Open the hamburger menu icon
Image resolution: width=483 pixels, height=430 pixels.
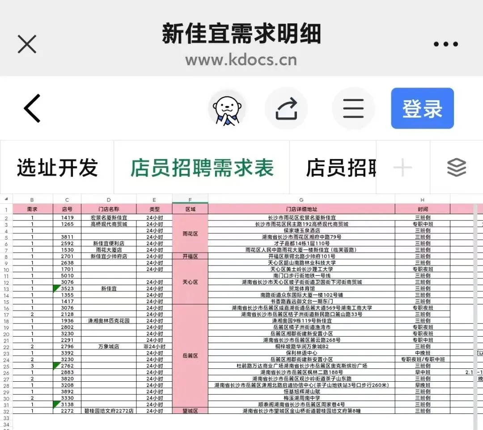pos(353,108)
